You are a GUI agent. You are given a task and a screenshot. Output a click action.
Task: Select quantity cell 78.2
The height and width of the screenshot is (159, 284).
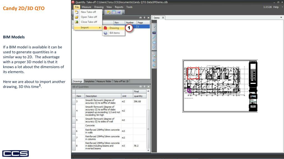pyautogui.click(x=140, y=146)
